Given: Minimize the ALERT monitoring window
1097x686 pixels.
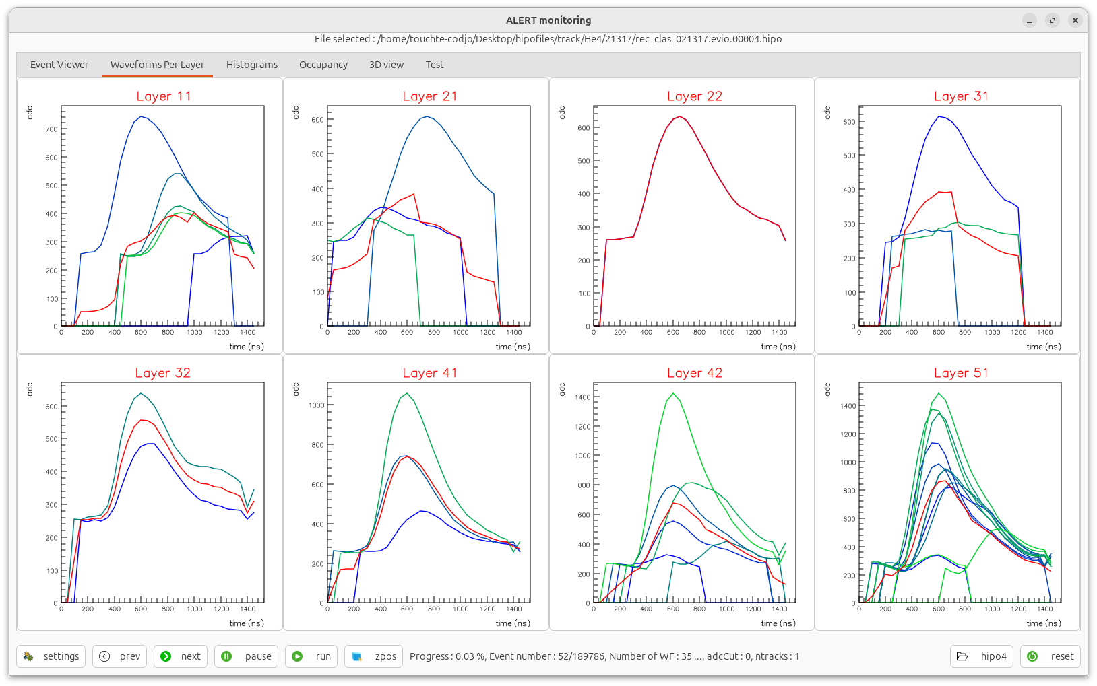Looking at the screenshot, I should (1030, 20).
